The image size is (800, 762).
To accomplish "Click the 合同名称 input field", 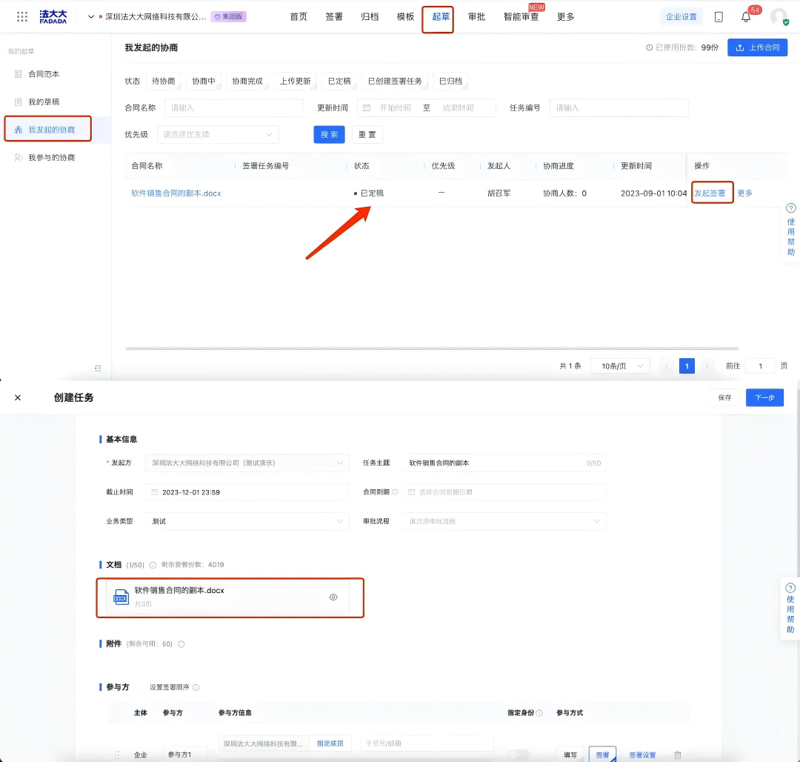I will click(234, 107).
